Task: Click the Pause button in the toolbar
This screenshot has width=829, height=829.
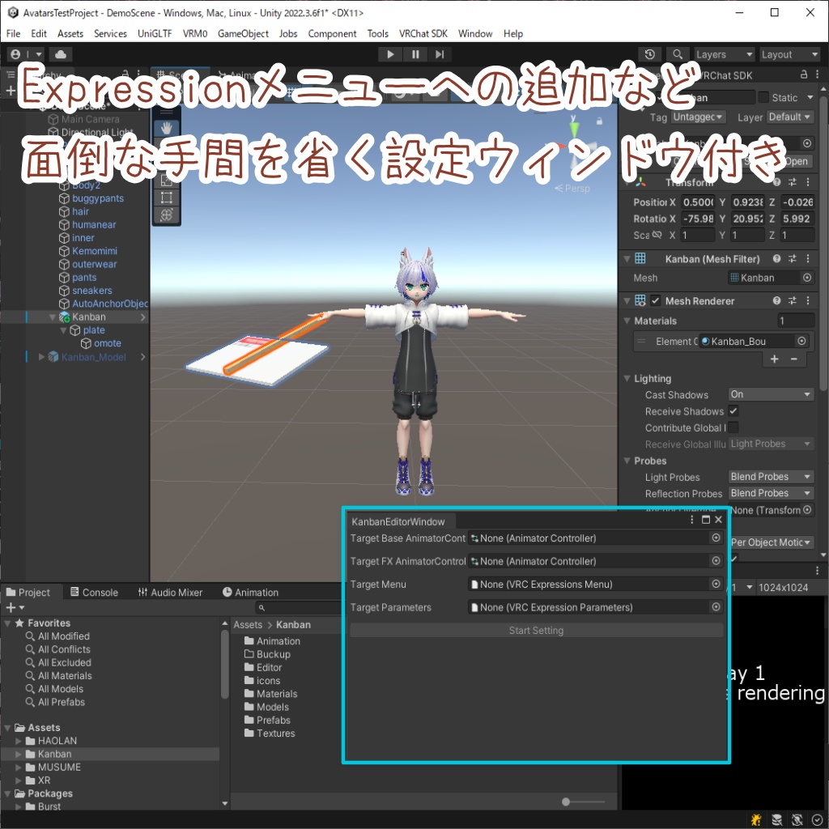Action: pyautogui.click(x=414, y=54)
